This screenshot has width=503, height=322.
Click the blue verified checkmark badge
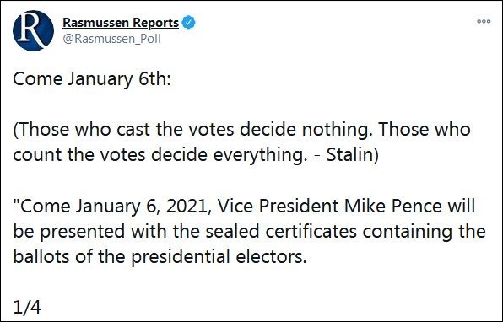coord(188,23)
